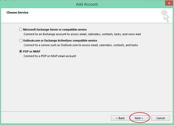
Task: Click the Exchange account description about voice mail
Action: click(82, 34)
